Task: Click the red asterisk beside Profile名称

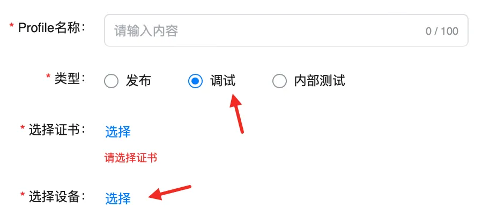Action: pos(12,26)
